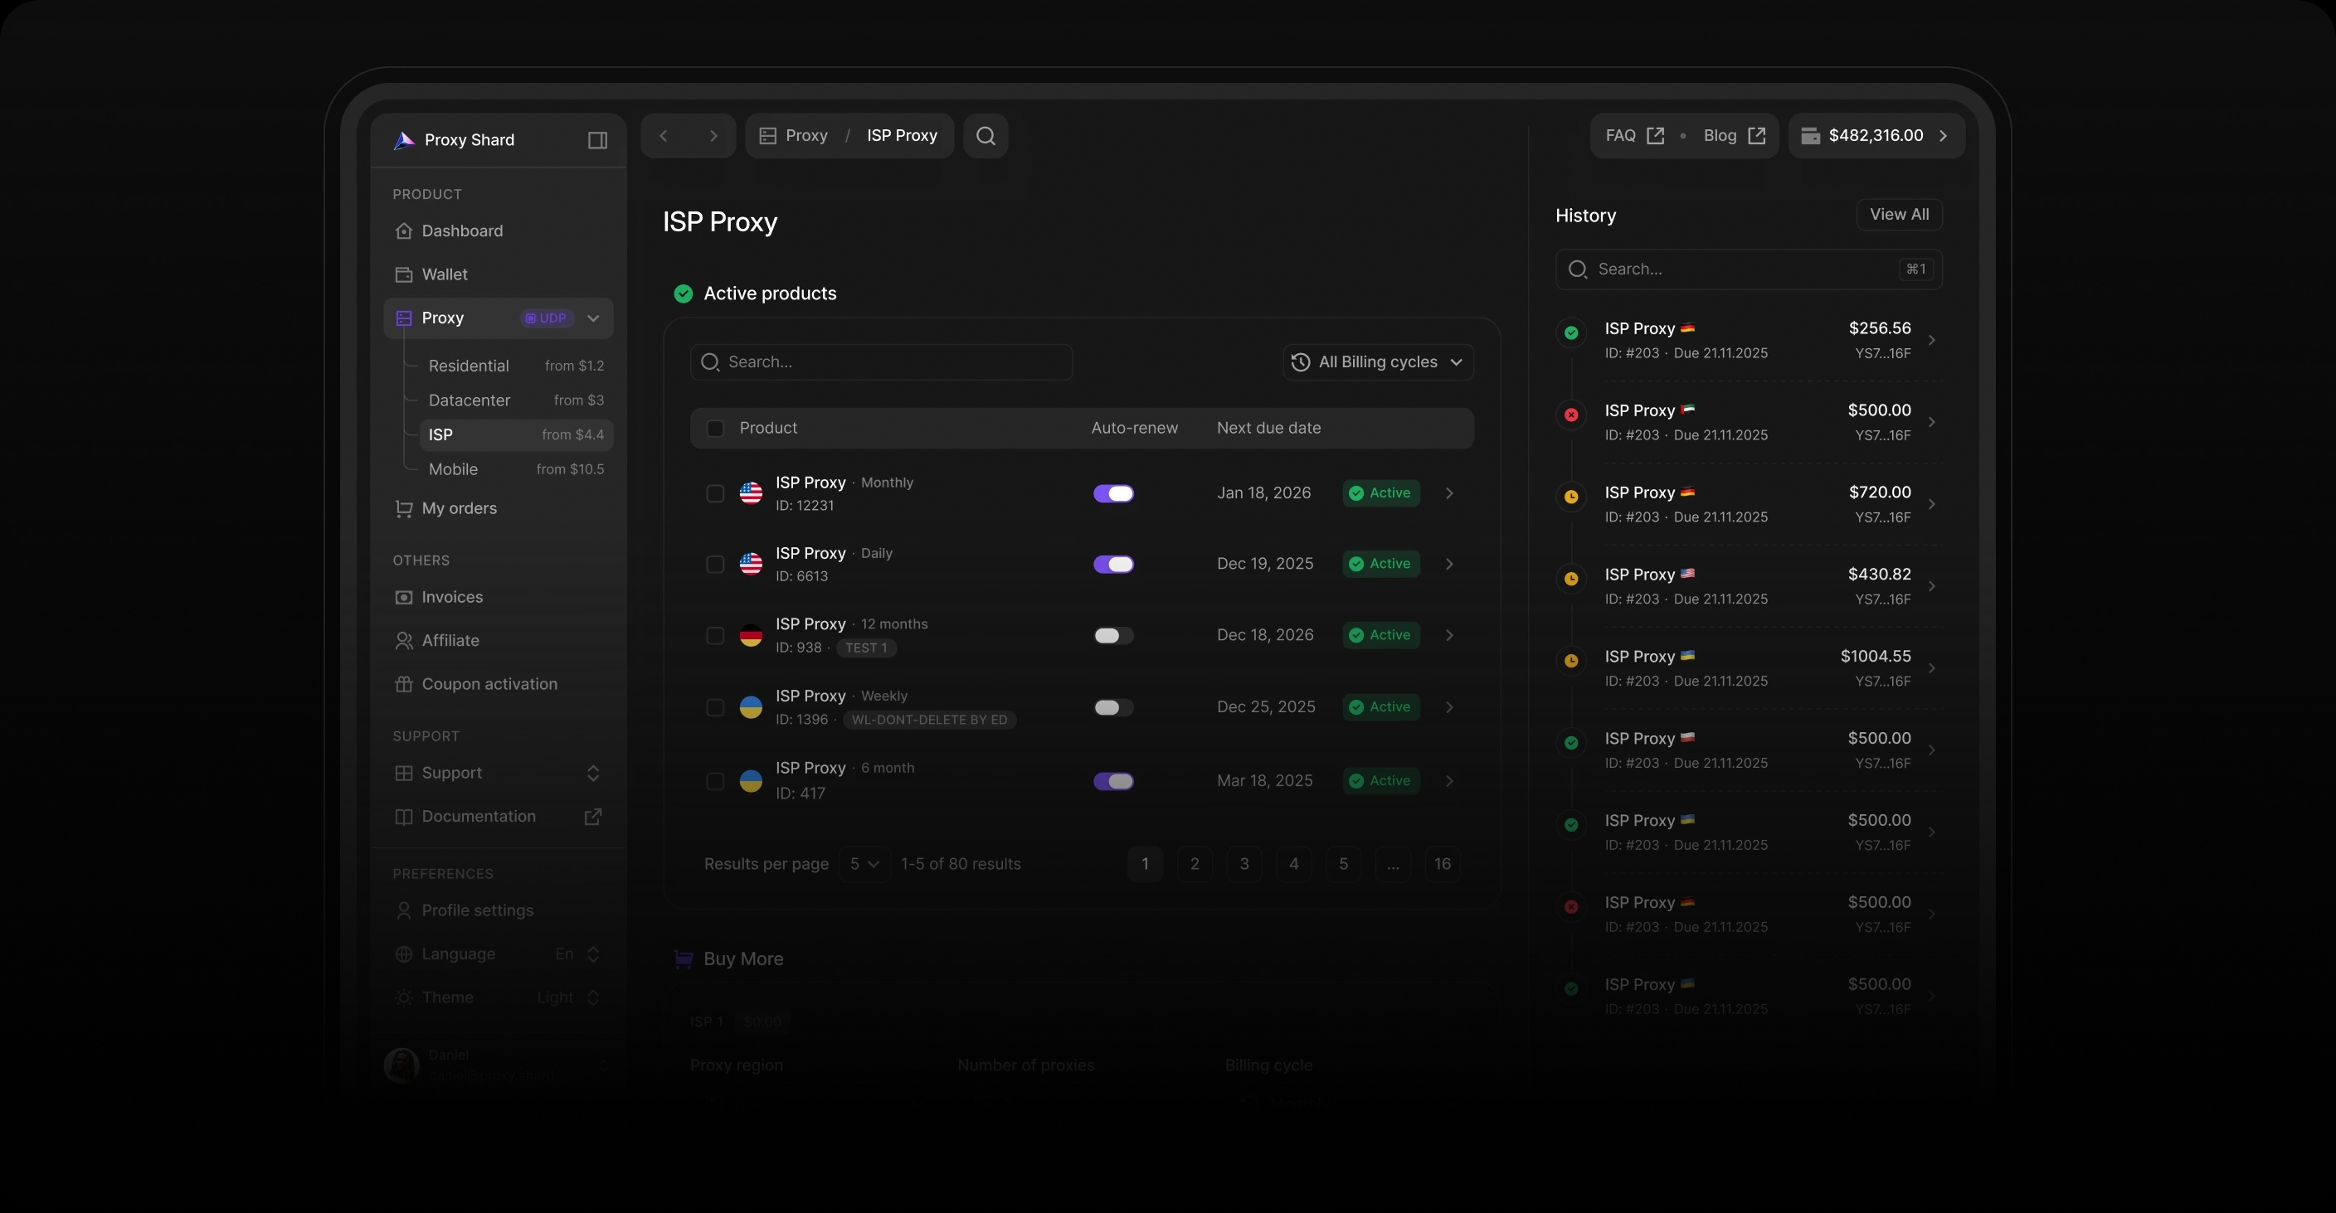Open the FAQ external link
2336x1213 pixels.
[x=1634, y=136]
